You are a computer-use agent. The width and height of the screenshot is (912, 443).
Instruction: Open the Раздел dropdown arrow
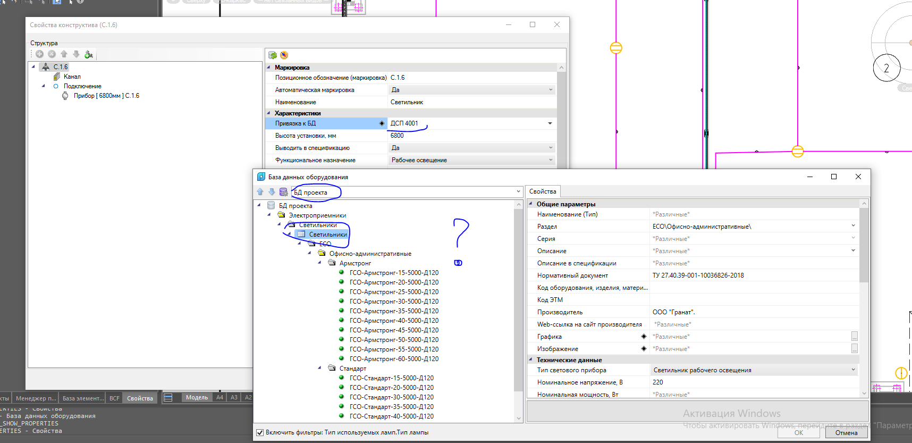tap(854, 226)
